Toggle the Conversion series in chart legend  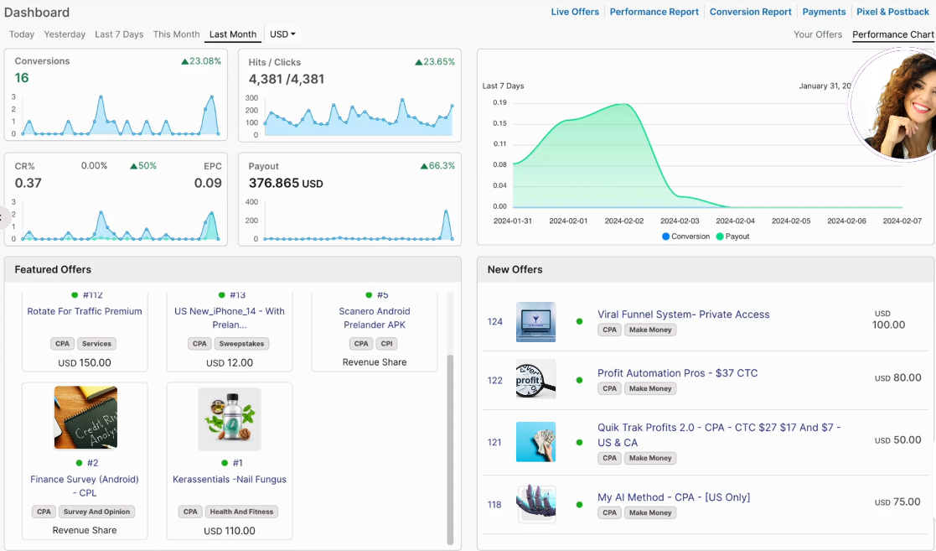(x=685, y=237)
